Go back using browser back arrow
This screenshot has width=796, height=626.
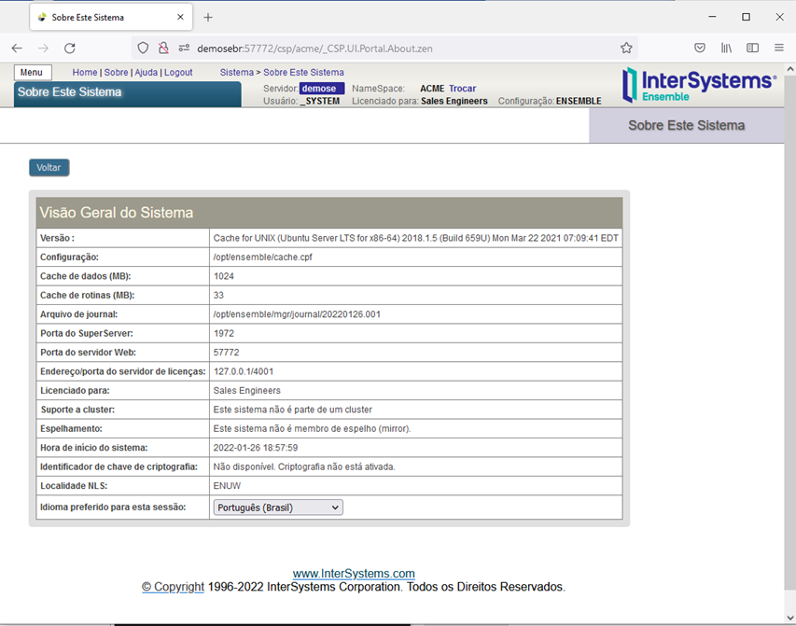tap(17, 49)
